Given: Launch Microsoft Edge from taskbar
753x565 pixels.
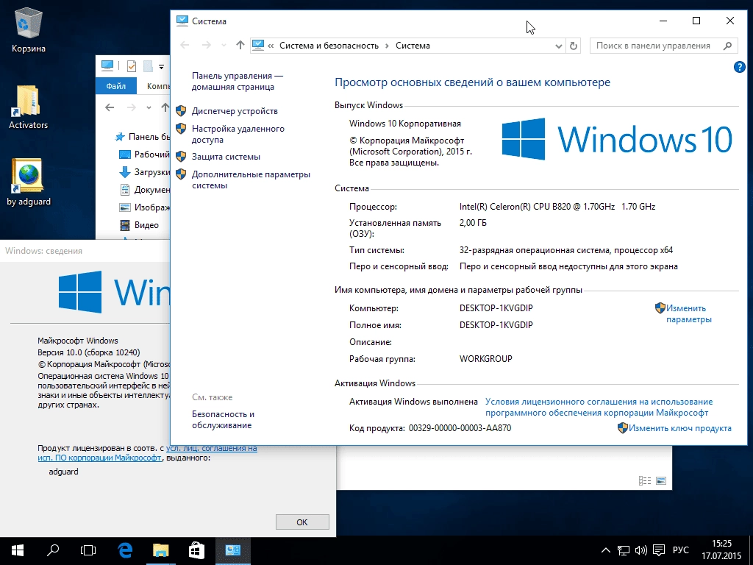Looking at the screenshot, I should (125, 550).
